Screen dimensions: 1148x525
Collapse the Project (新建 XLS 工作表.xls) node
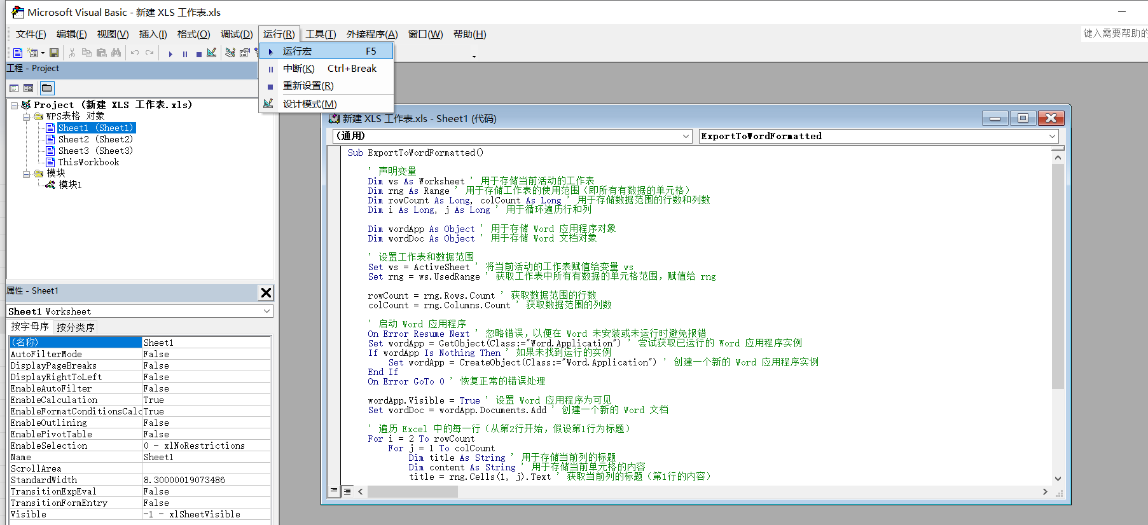click(15, 106)
